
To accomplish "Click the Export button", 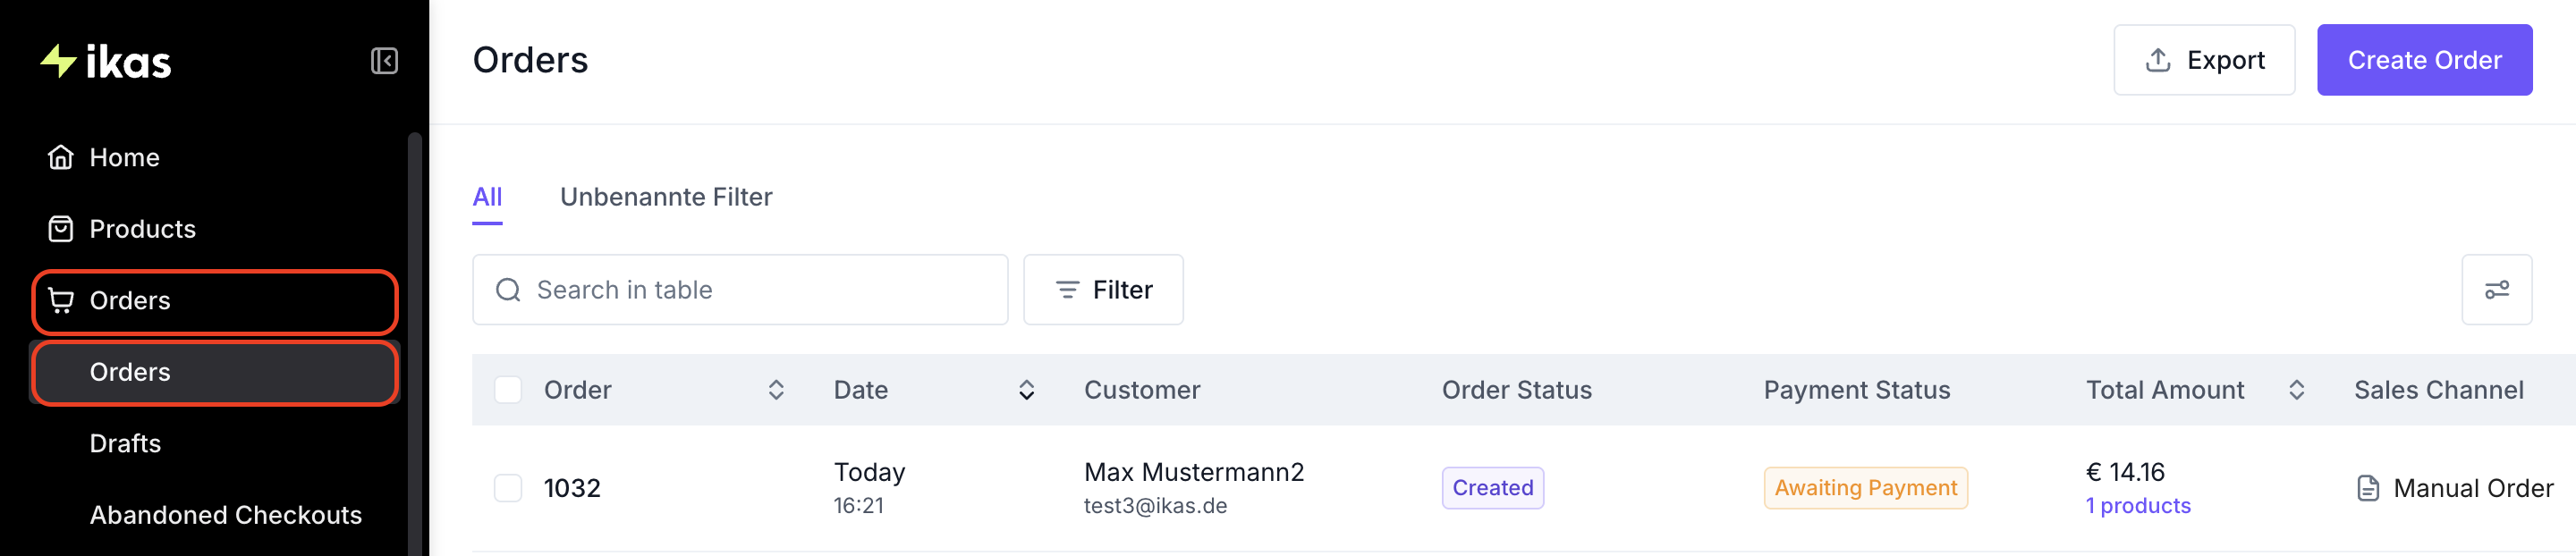I will click(x=2203, y=60).
